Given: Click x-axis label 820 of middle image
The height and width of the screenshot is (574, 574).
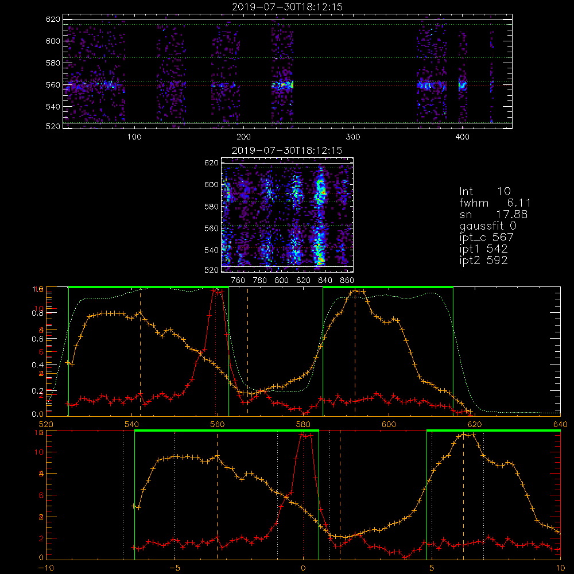Looking at the screenshot, I should (x=304, y=281).
